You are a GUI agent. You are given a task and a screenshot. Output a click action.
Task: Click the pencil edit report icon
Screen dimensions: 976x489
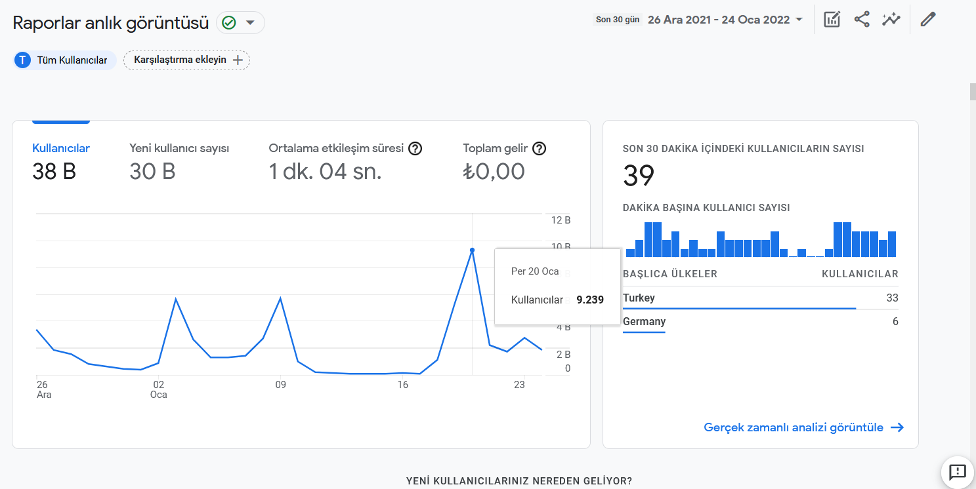[x=927, y=20]
